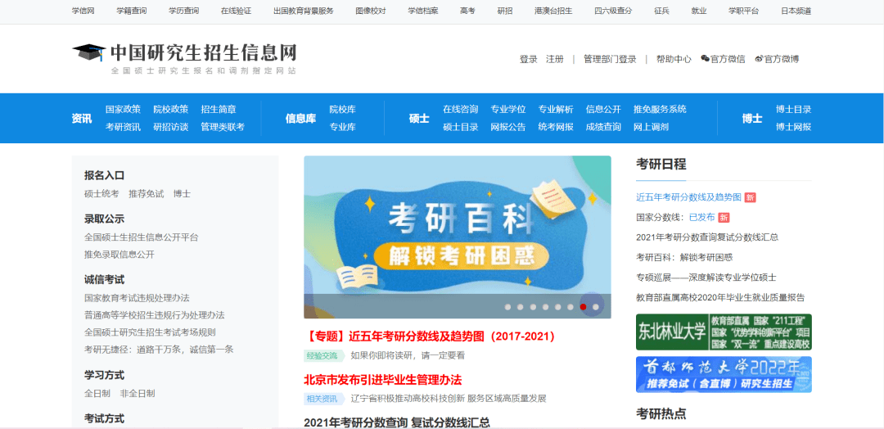The height and width of the screenshot is (429, 884).
Task: Open 考研资讯 in the blue nav
Action: click(x=123, y=127)
